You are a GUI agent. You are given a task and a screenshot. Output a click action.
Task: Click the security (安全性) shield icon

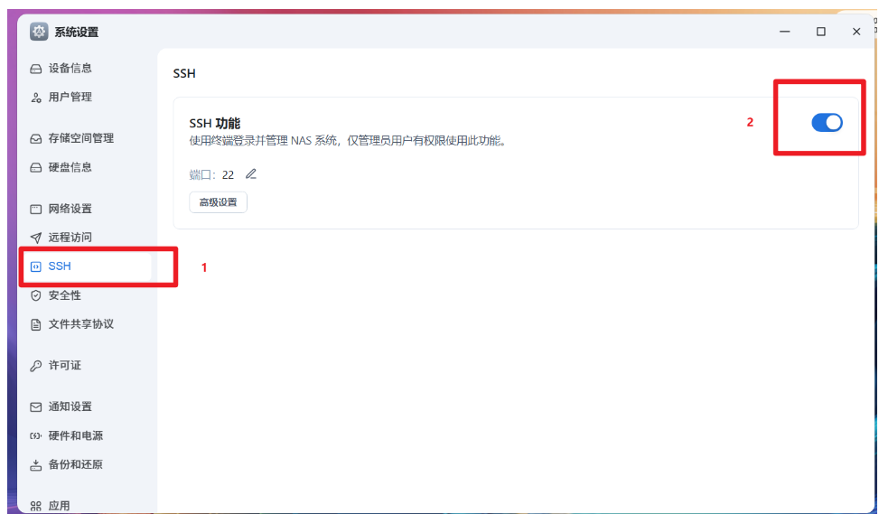pos(36,295)
